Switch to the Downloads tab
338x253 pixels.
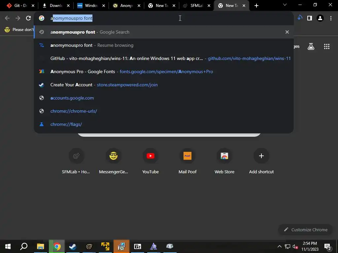(x=56, y=6)
